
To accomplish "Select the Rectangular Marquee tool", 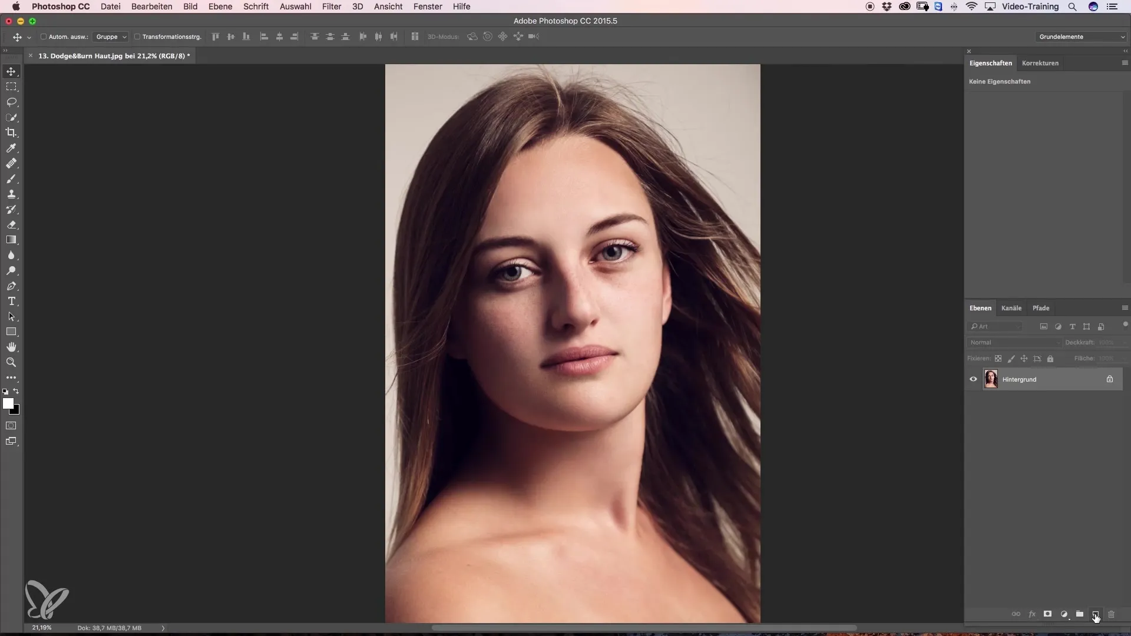I will coord(11,87).
